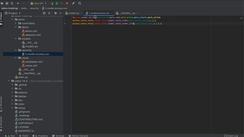Open the Terminal tool window

coord(58,136)
